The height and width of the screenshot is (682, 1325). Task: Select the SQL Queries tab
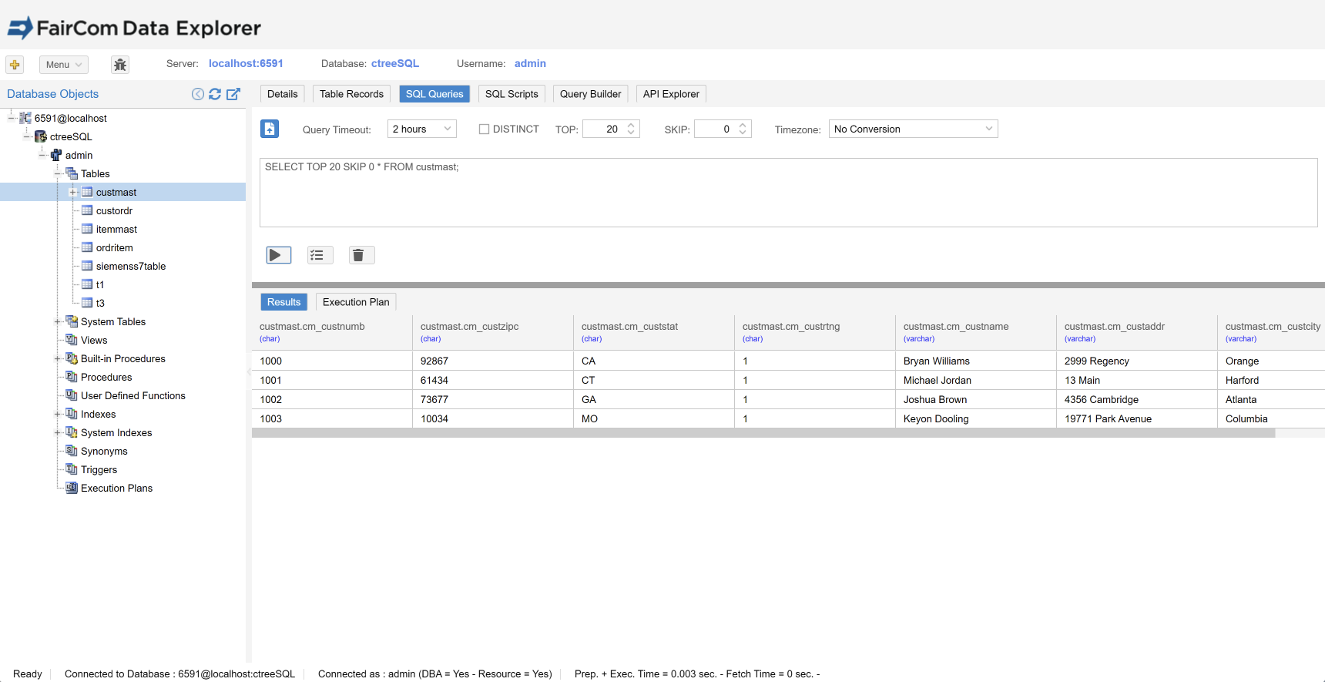(434, 94)
